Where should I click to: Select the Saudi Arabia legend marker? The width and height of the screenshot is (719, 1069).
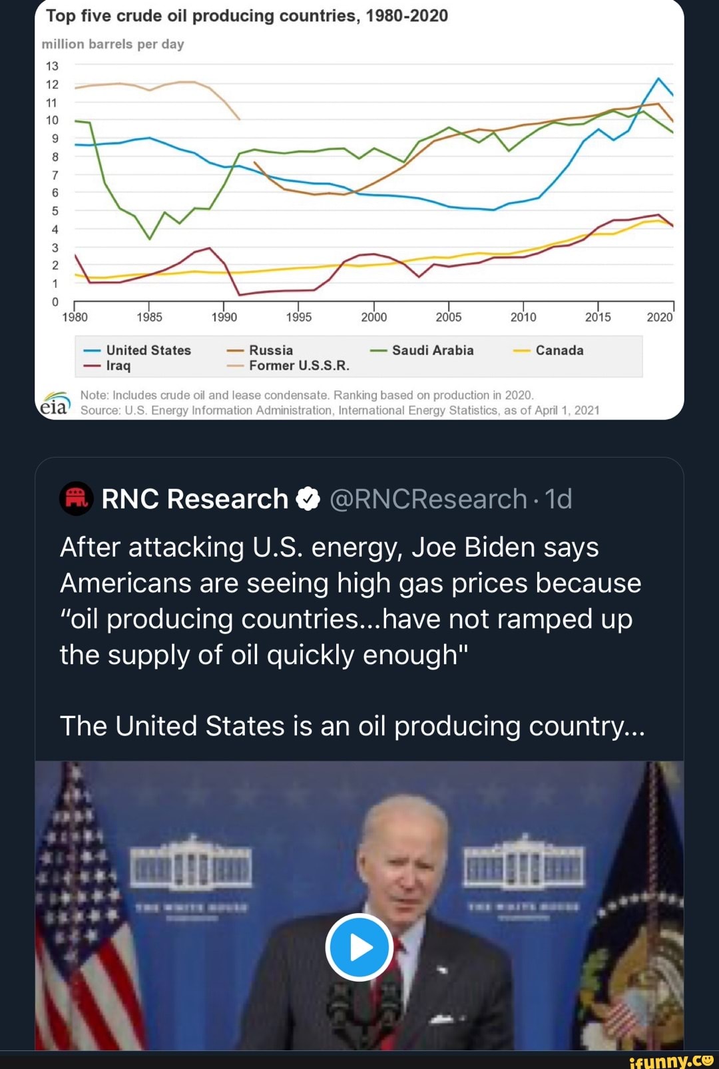[x=378, y=350]
